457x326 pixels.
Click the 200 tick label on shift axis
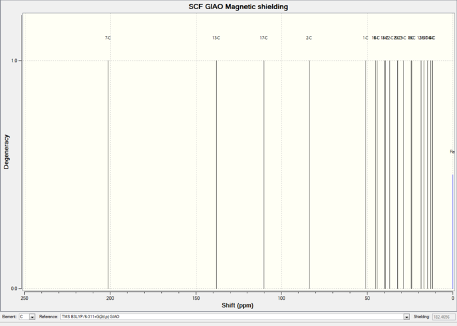[110, 298]
